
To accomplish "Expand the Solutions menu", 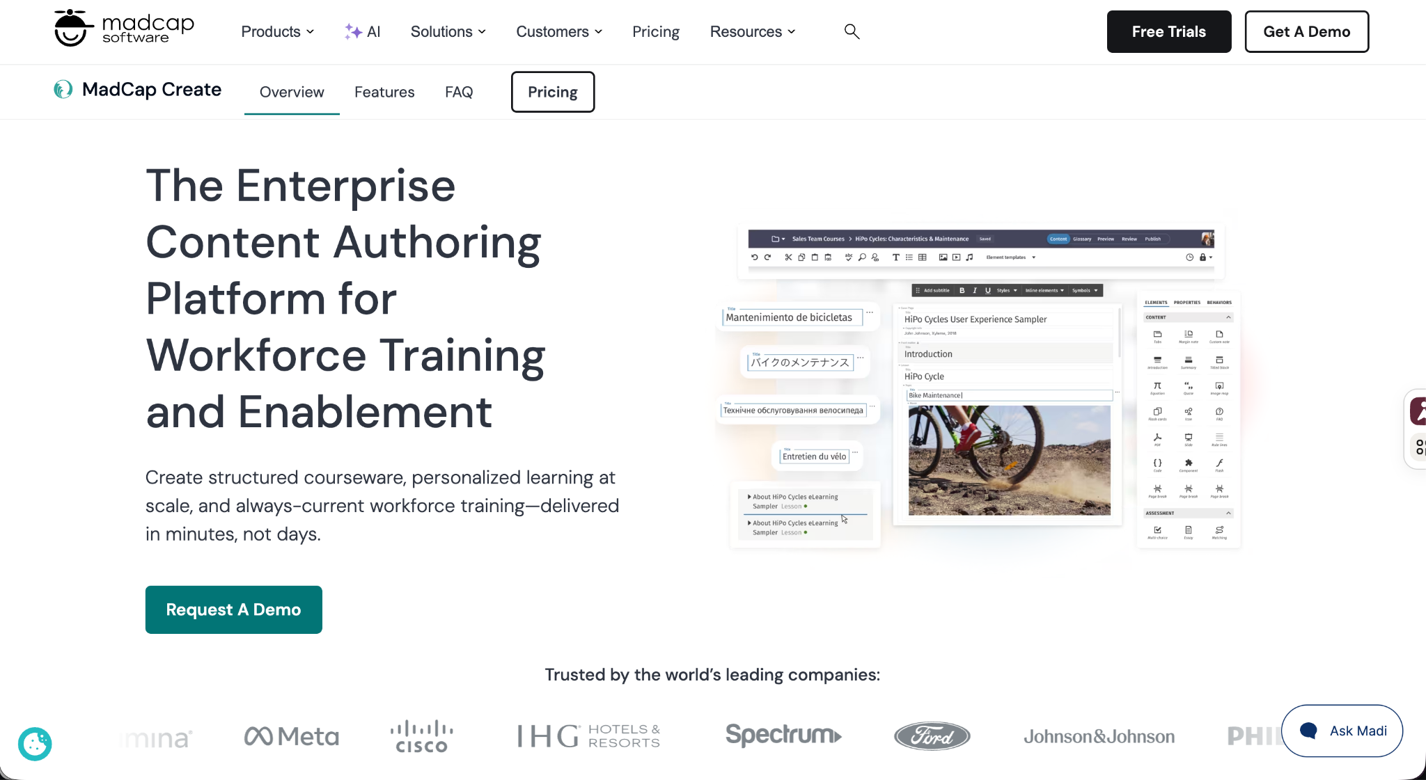I will click(448, 32).
